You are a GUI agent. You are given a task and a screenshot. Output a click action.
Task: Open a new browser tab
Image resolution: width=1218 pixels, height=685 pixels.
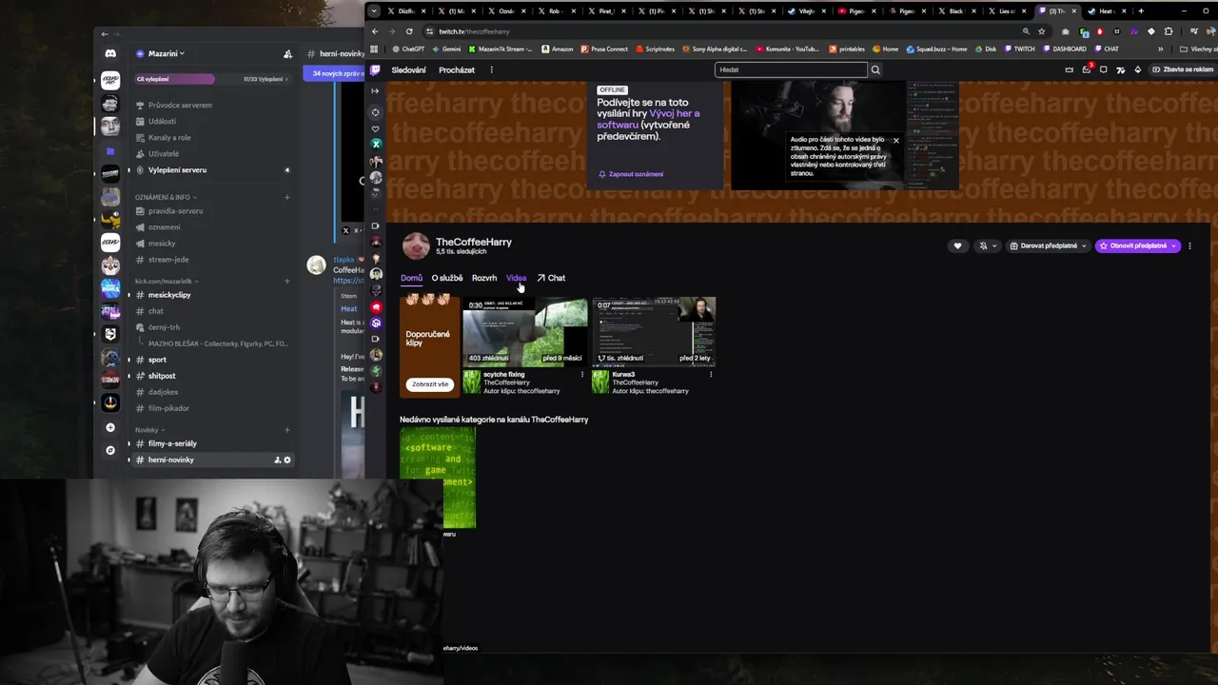coord(1141,11)
